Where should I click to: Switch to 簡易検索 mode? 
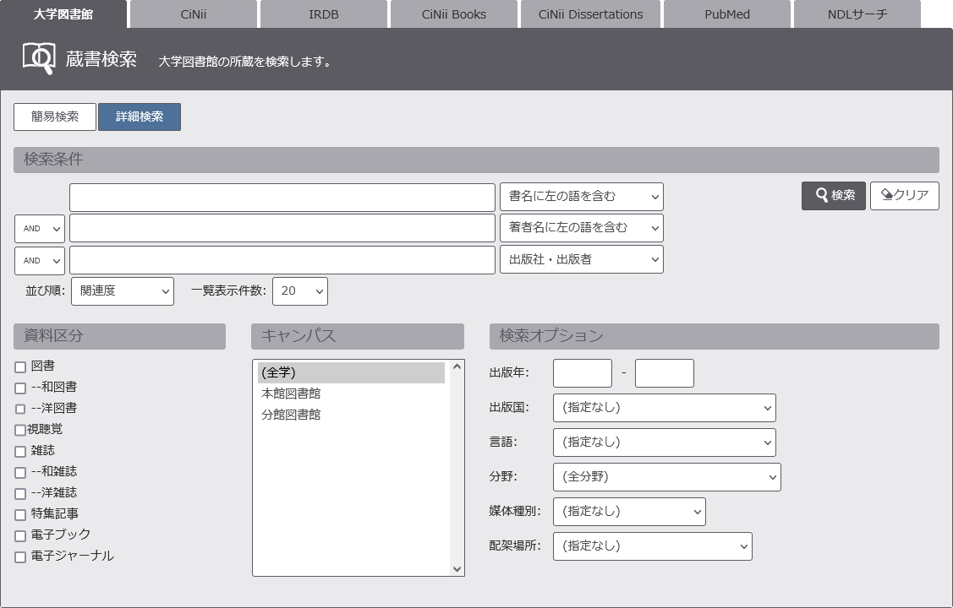(x=55, y=117)
